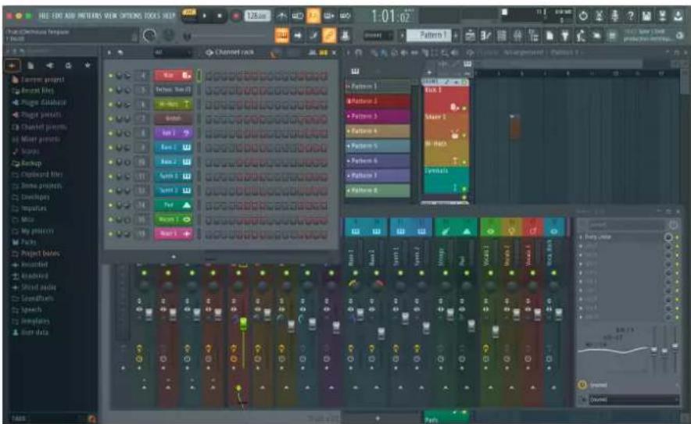Select the Synth 1 channel button

173,176
